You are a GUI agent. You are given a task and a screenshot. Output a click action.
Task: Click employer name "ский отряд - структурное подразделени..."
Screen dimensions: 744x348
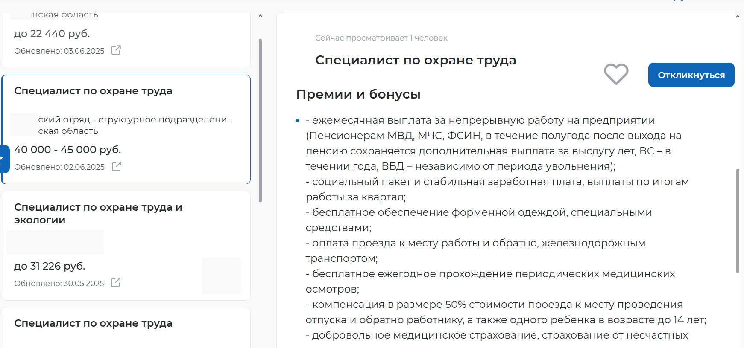[135, 119]
